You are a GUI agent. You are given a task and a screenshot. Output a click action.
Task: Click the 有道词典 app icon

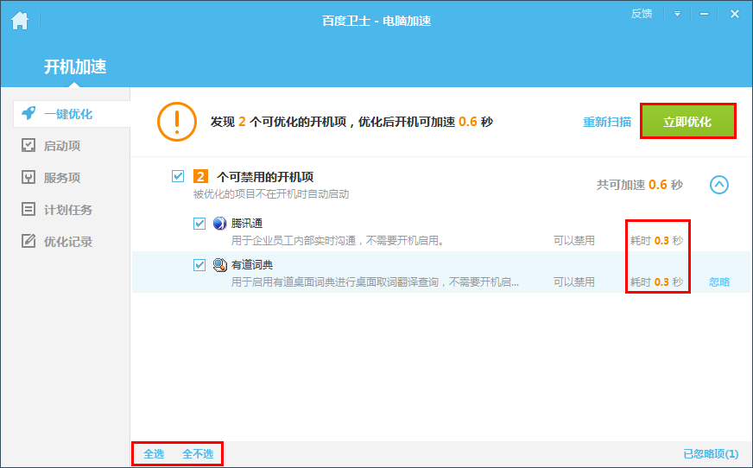(219, 265)
